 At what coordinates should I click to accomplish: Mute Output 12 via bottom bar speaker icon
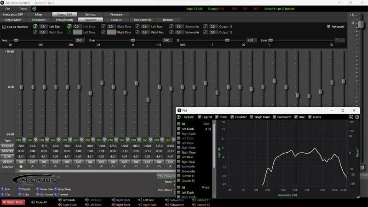point(194,205)
